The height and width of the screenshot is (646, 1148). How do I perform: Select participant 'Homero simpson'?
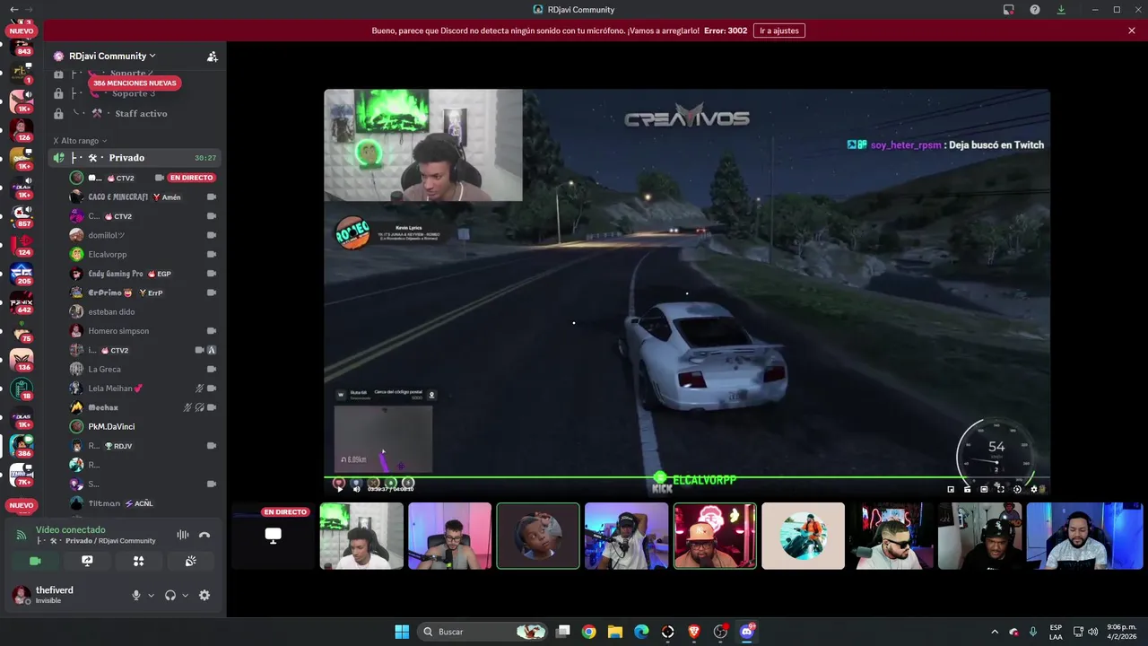tap(143, 331)
